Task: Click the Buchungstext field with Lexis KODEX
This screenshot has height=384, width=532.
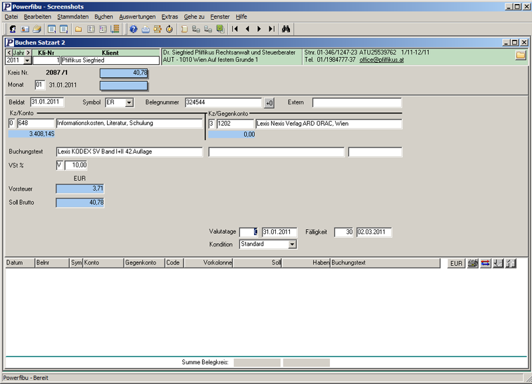Action: [129, 152]
